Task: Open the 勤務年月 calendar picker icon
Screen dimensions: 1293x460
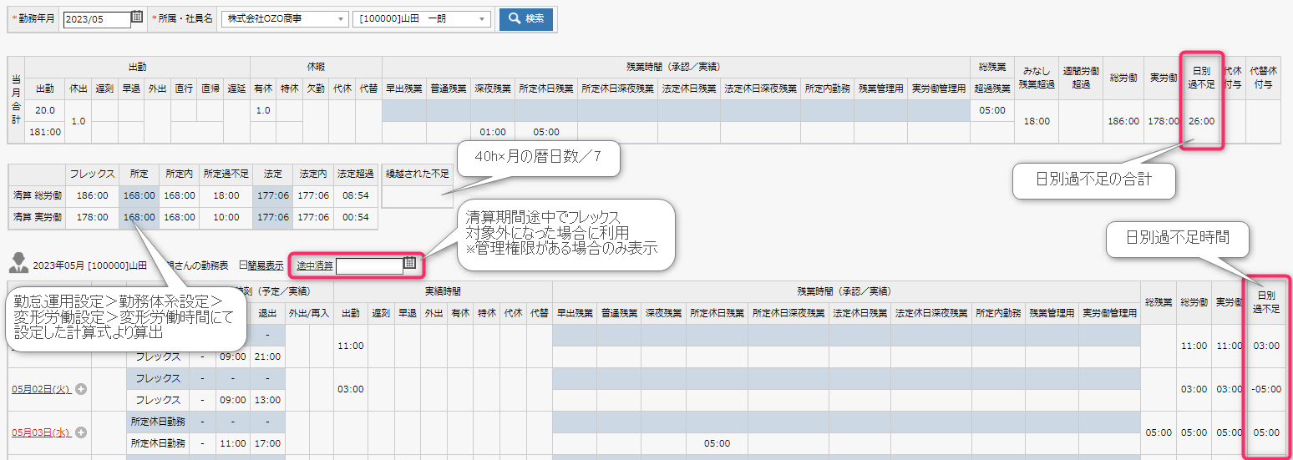Action: [137, 18]
